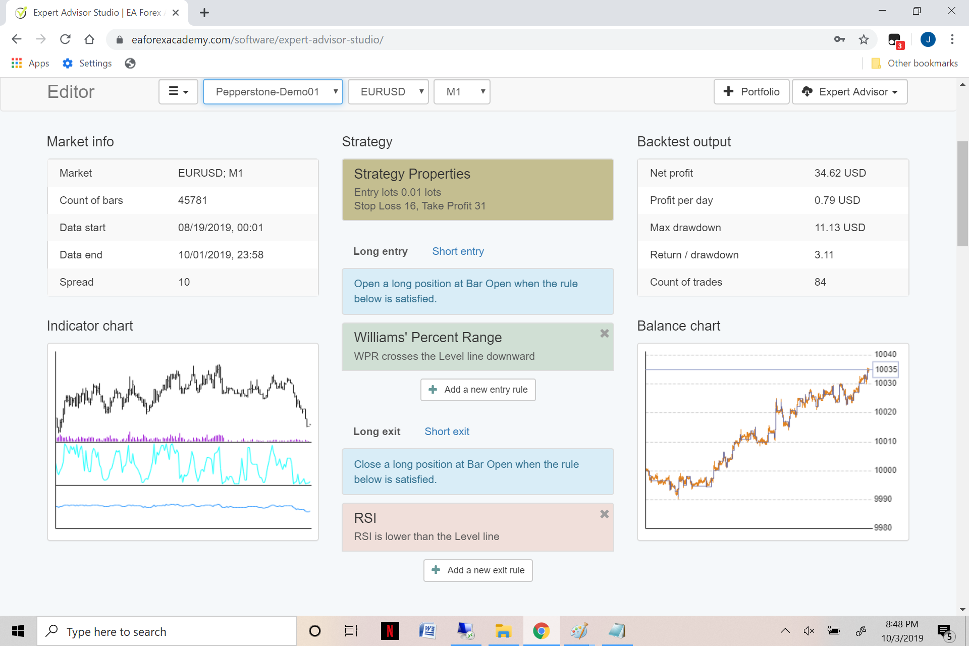
Task: Click Add a new exit rule
Action: 478,570
